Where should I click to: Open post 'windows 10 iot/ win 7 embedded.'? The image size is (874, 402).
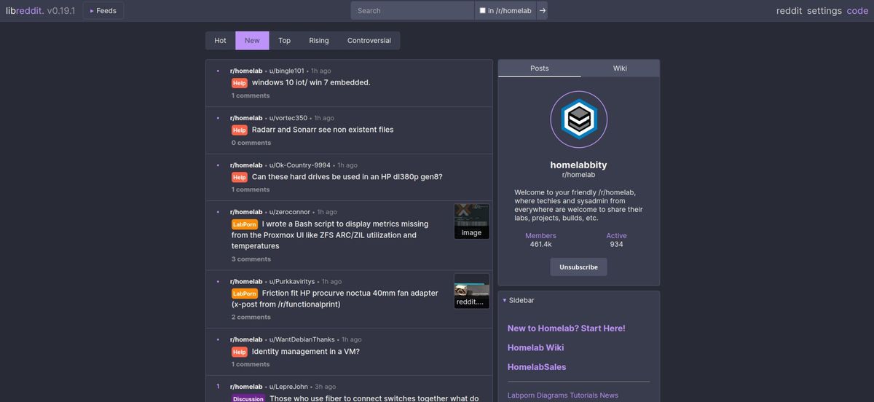point(311,82)
